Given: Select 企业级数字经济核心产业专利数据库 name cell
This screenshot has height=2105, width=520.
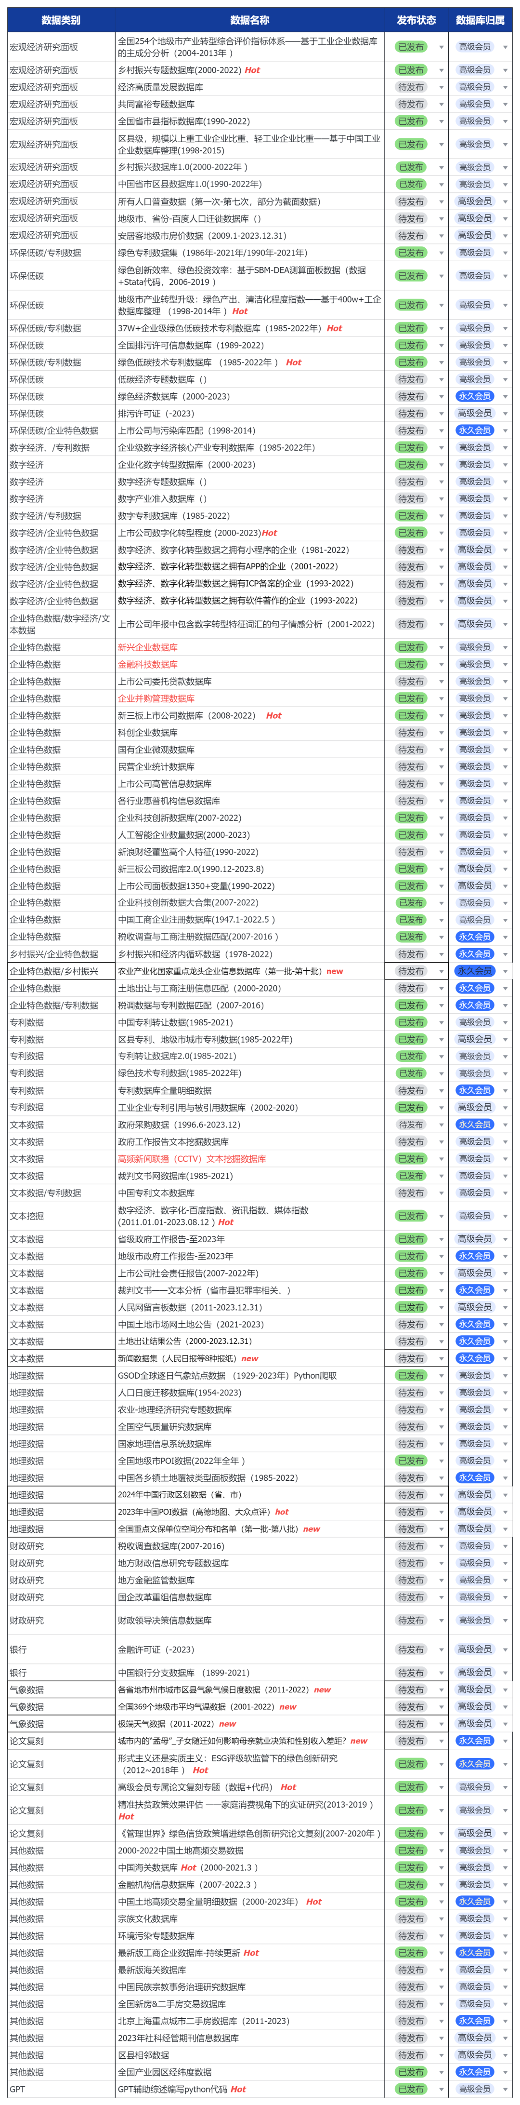Looking at the screenshot, I should coord(250,448).
